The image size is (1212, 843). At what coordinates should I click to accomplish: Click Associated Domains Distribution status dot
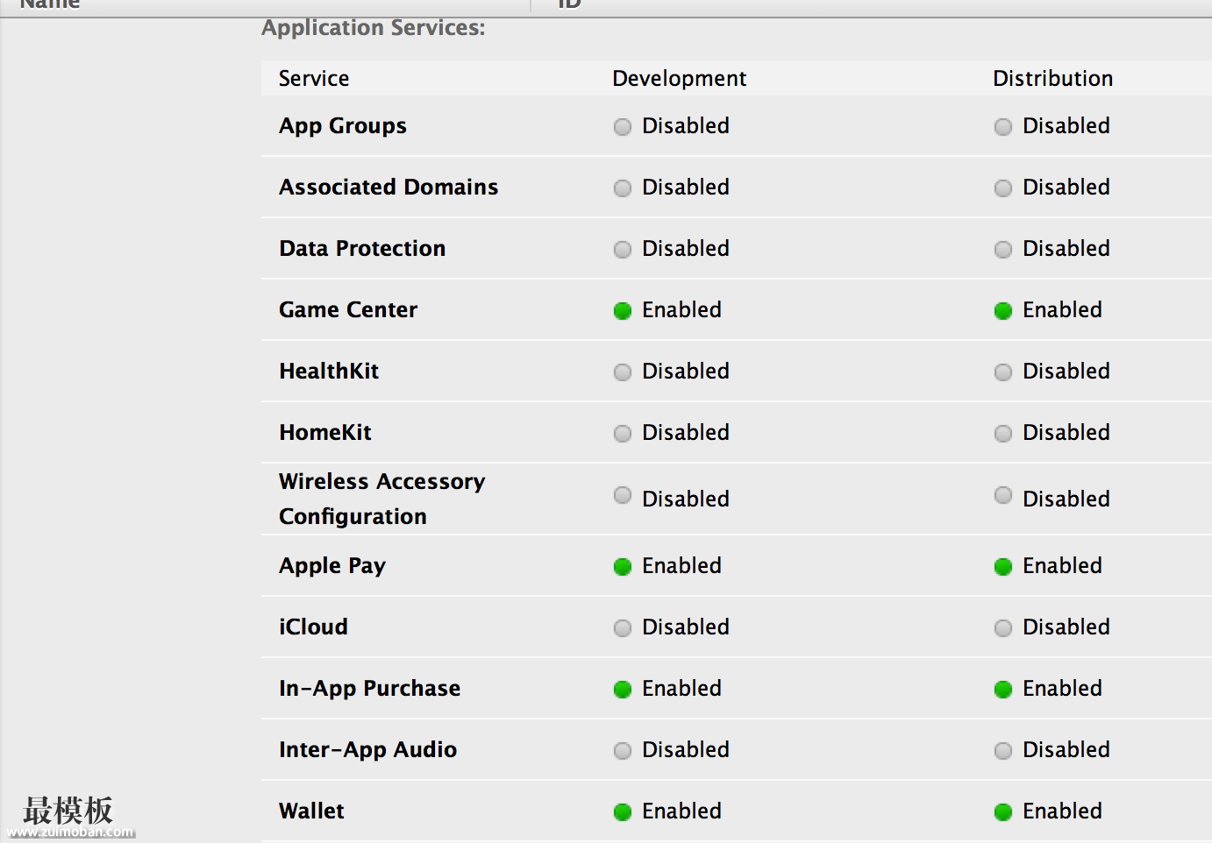pos(1003,188)
